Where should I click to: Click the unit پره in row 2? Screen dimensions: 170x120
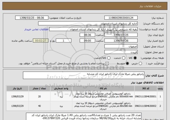(x=61, y=106)
